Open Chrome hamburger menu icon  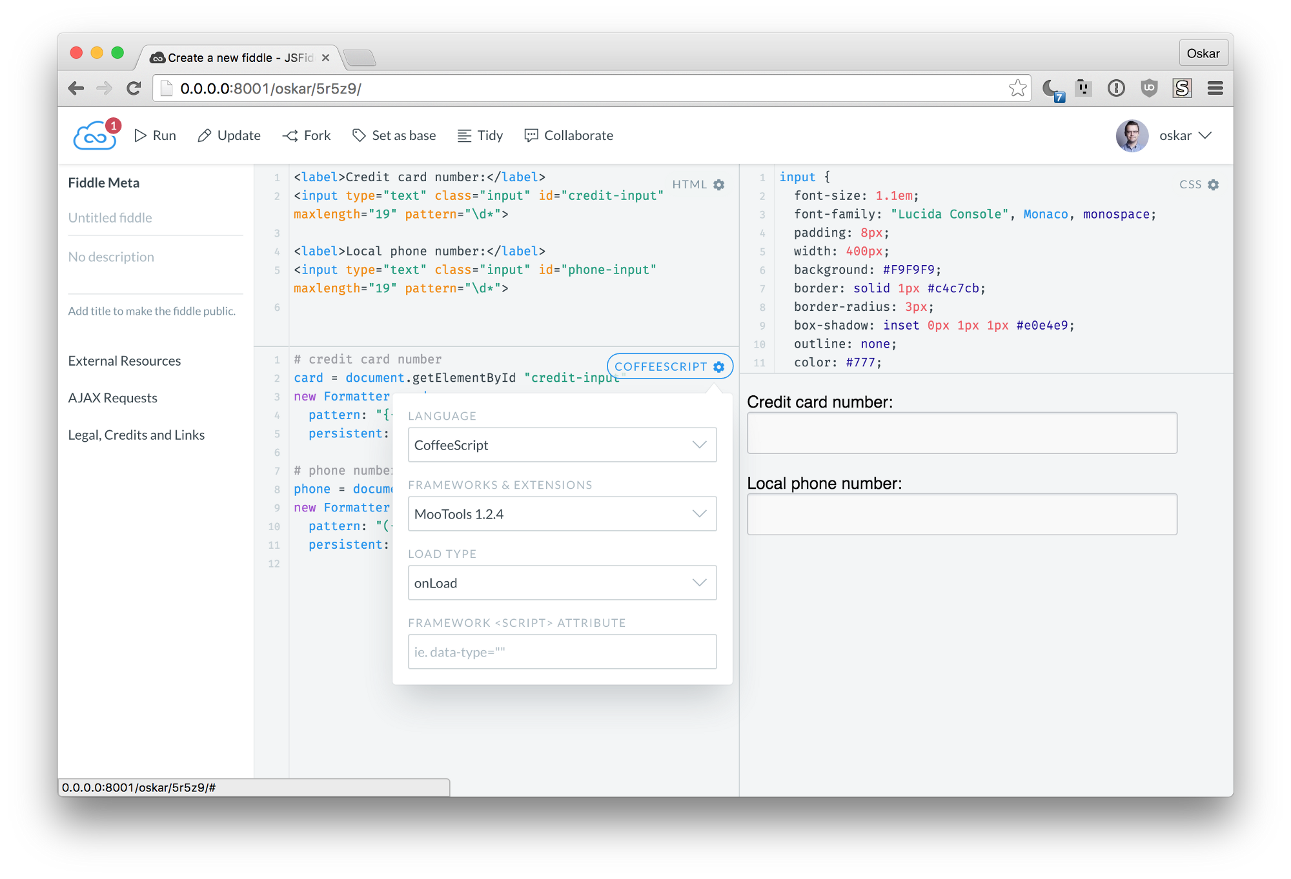[x=1215, y=88]
